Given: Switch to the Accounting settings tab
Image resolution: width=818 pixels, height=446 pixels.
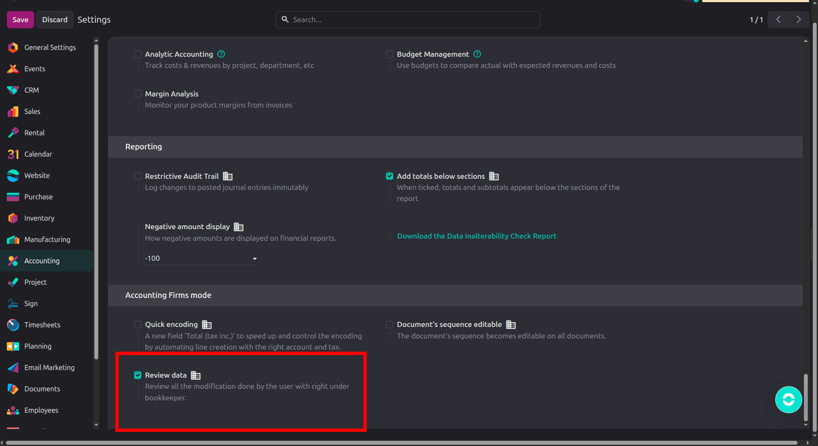Looking at the screenshot, I should [x=47, y=261].
